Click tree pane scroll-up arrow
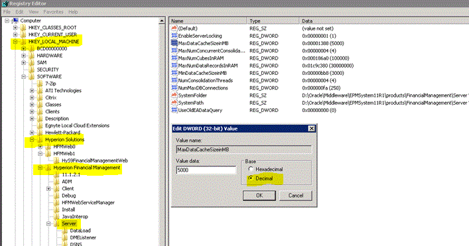 162,21
